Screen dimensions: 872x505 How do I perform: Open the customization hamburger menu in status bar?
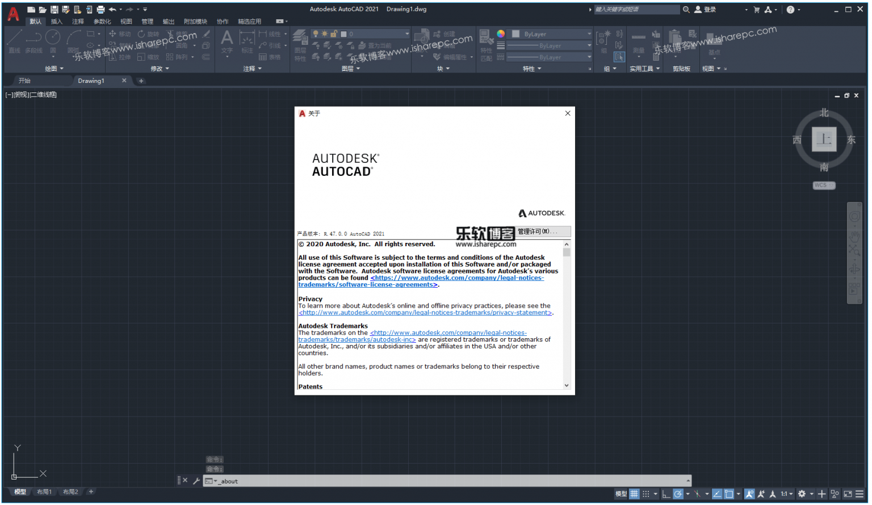(860, 494)
